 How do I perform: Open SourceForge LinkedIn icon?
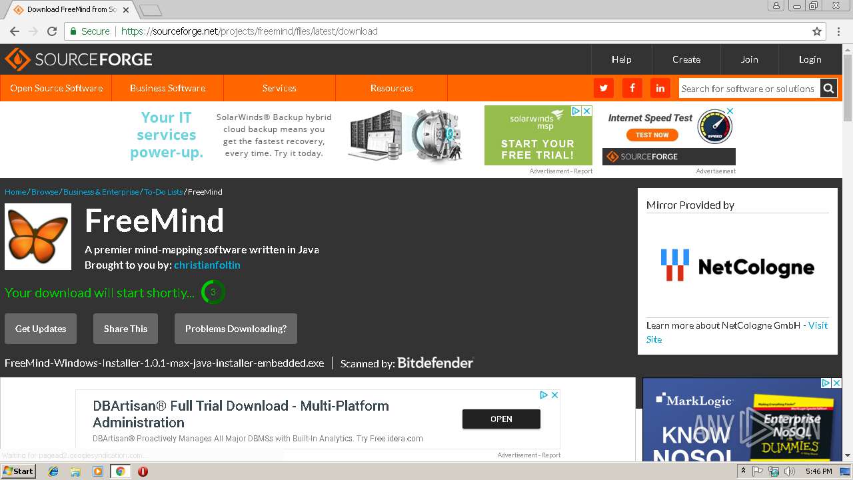point(660,88)
